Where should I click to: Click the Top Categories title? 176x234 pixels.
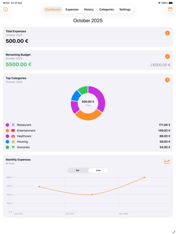[x=16, y=78]
